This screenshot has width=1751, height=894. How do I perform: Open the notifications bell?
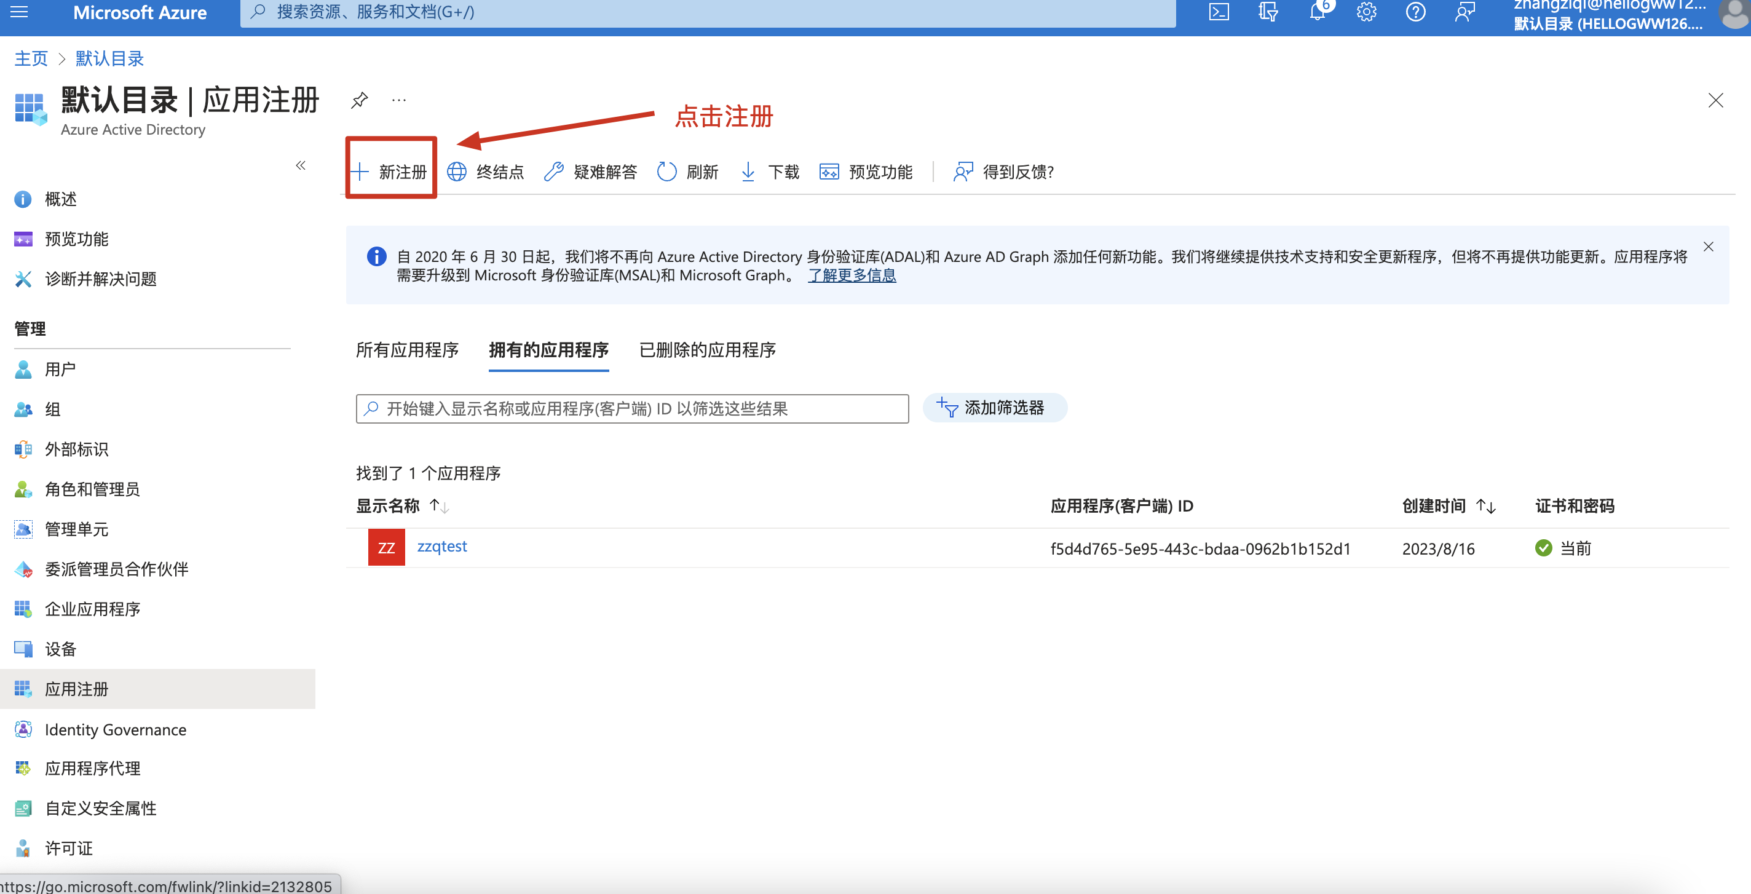pos(1318,12)
